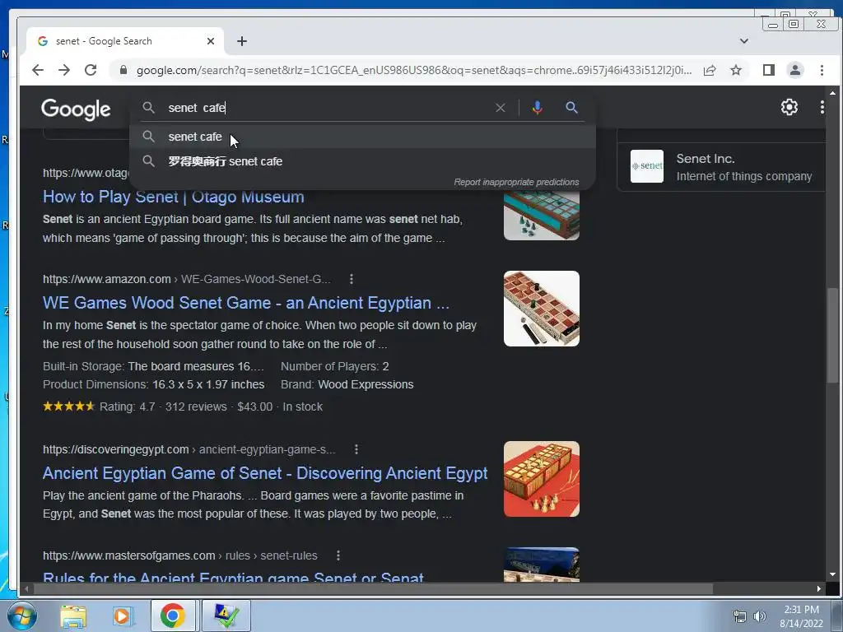
Task: Launch Windows Media Player from taskbar
Action: coord(122,616)
